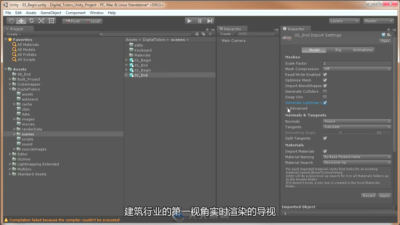The width and height of the screenshot is (400, 225).
Task: Open the Tangents dropdown
Action: pyautogui.click(x=357, y=127)
